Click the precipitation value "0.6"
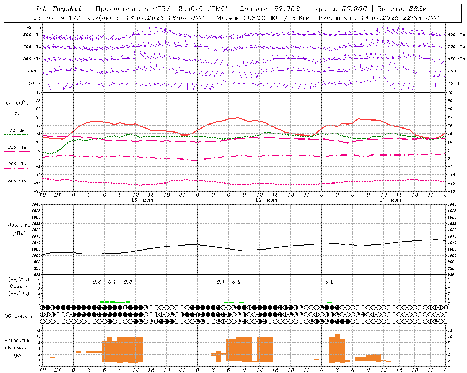Screen dimensions: 467x373 127,282
